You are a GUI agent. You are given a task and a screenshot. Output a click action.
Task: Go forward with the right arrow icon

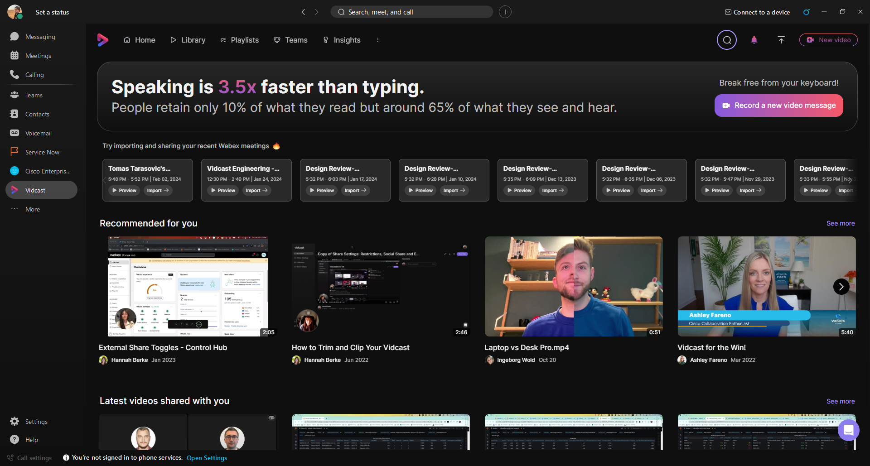(x=317, y=12)
